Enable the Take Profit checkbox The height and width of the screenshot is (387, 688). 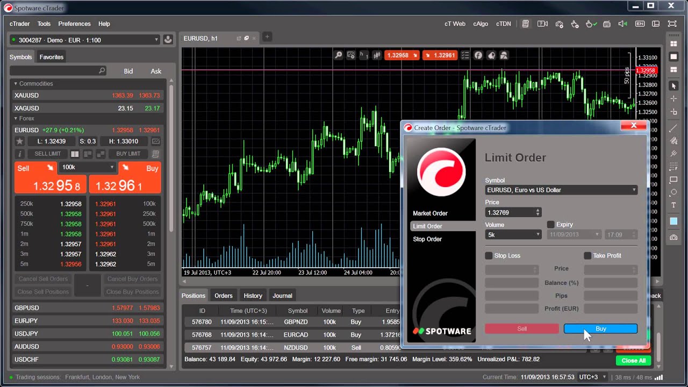coord(587,256)
